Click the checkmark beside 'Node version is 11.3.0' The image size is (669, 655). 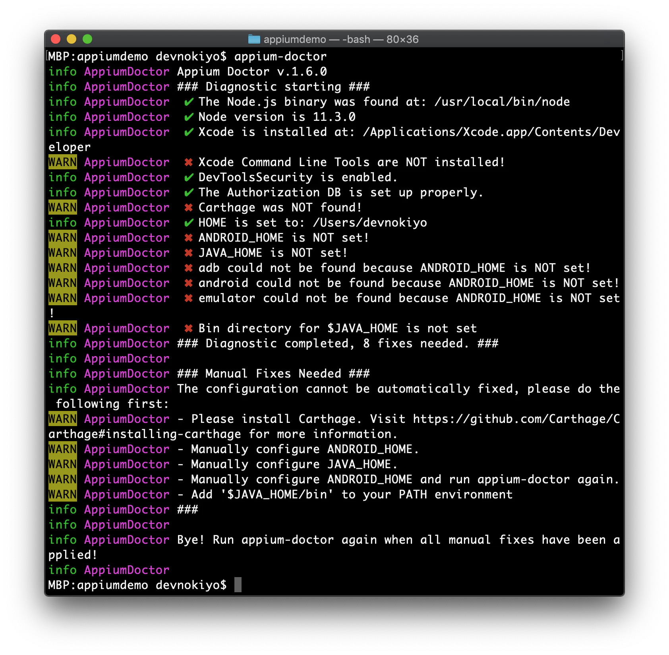189,117
